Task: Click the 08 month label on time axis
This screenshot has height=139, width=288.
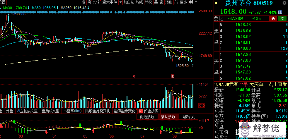Action: pos(175,136)
